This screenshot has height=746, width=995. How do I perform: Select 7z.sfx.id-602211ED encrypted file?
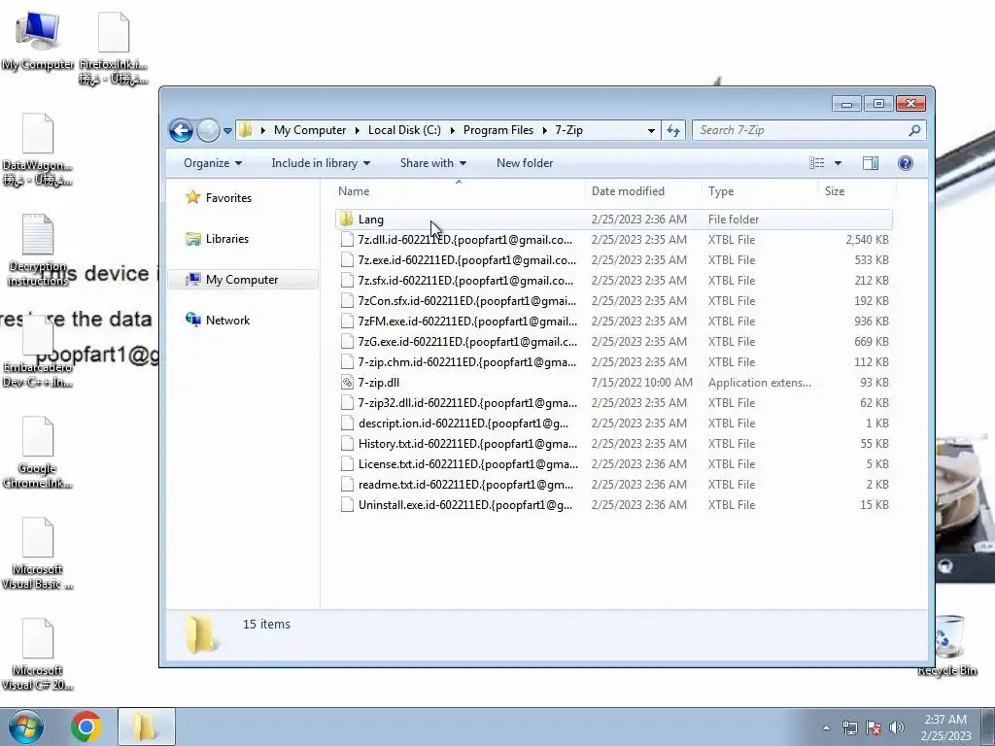point(613,281)
